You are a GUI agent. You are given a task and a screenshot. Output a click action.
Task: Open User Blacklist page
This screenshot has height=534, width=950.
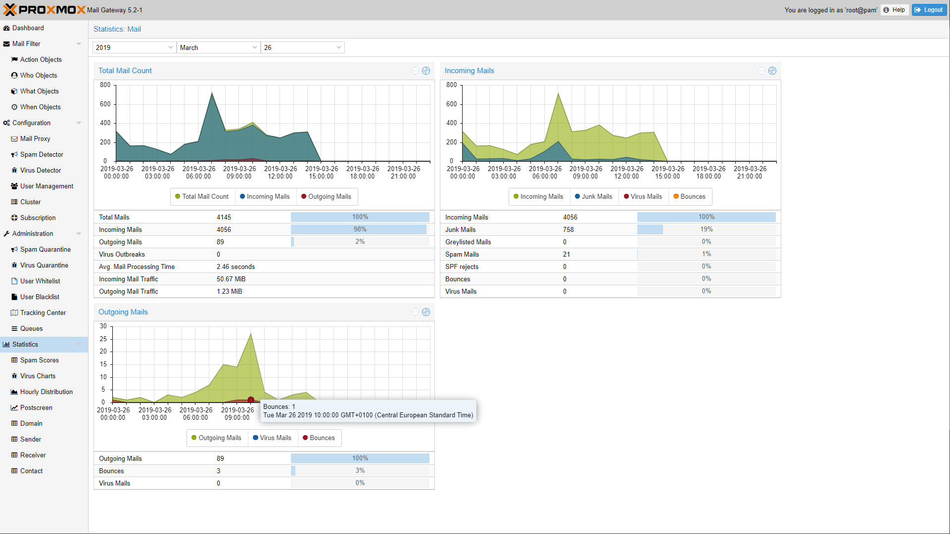[40, 297]
